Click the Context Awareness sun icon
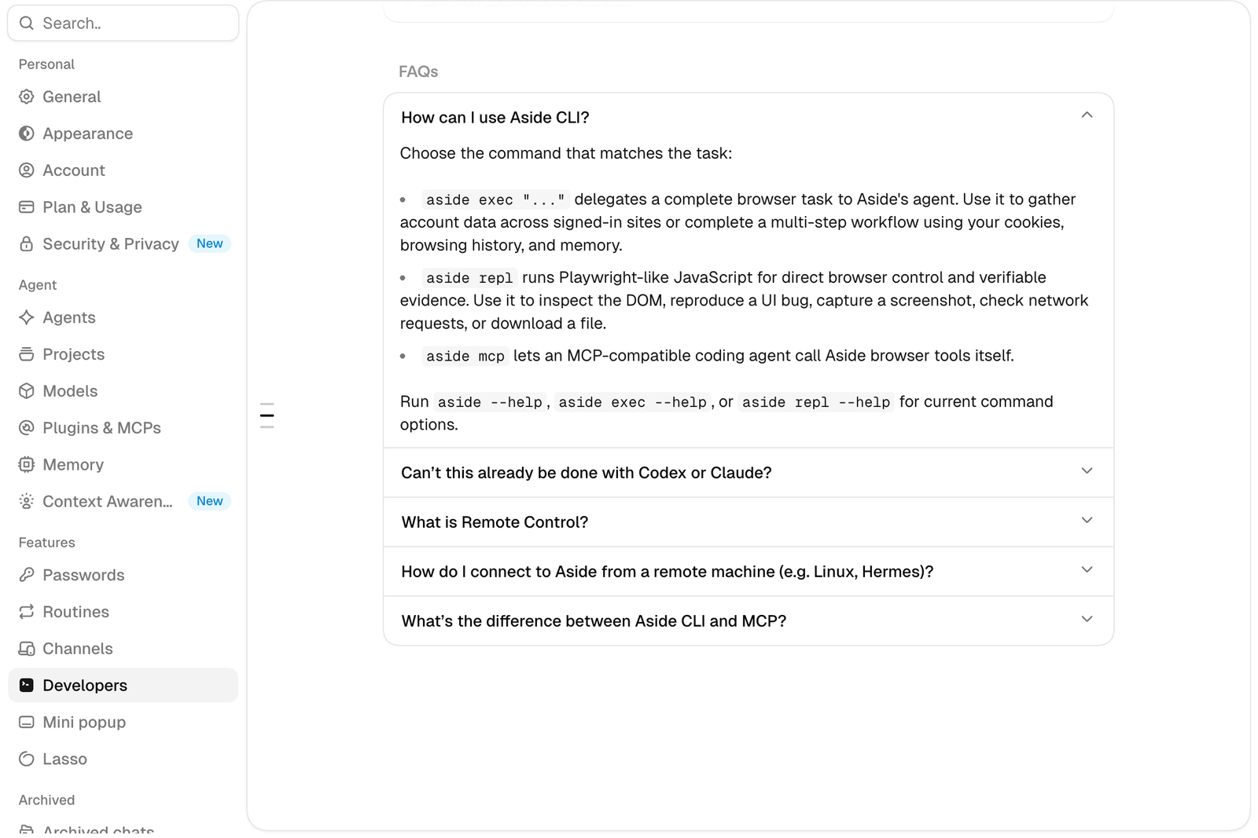The image size is (1258, 838). click(27, 501)
